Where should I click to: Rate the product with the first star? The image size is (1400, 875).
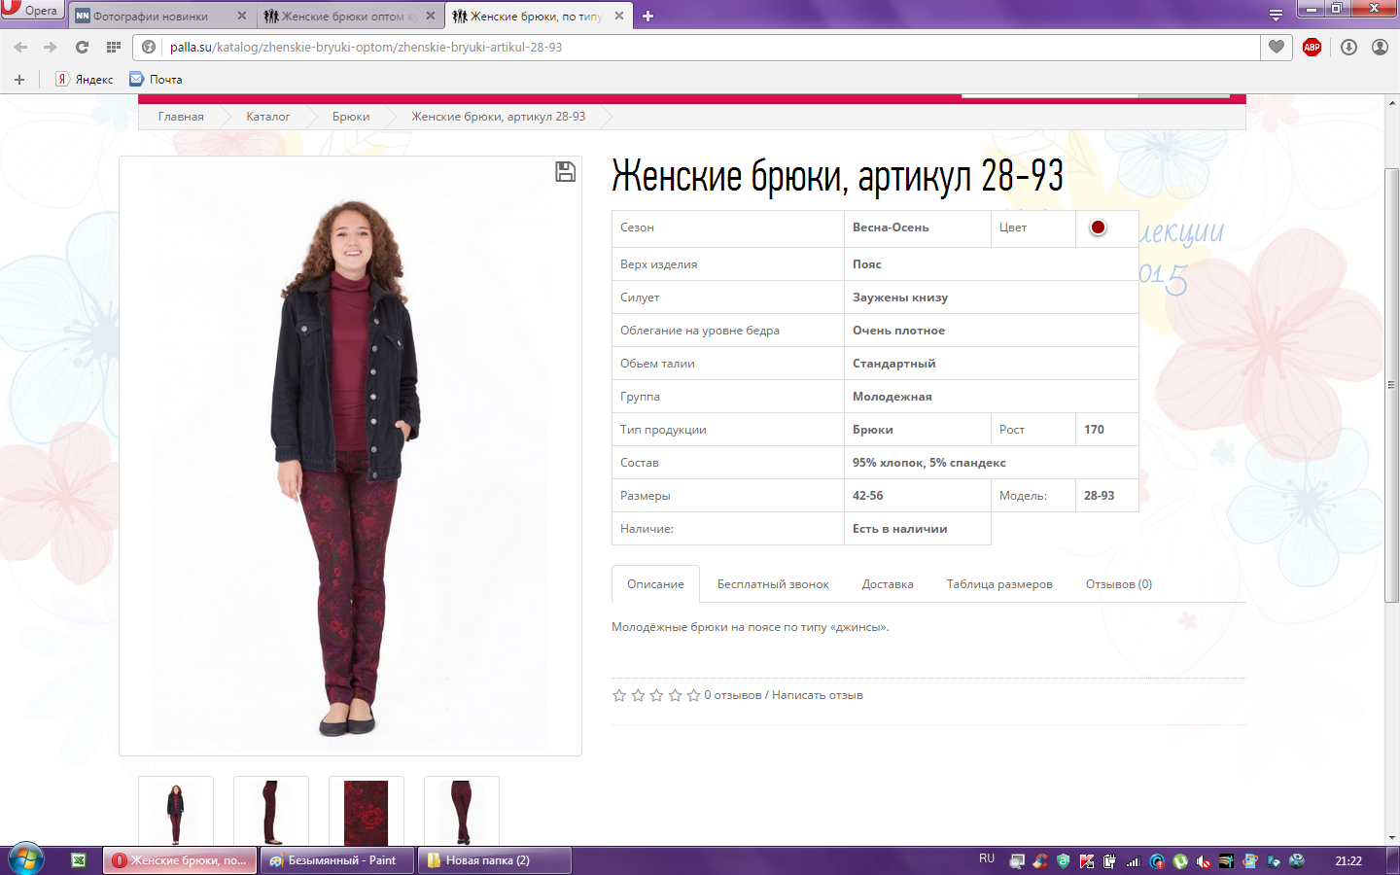click(619, 695)
